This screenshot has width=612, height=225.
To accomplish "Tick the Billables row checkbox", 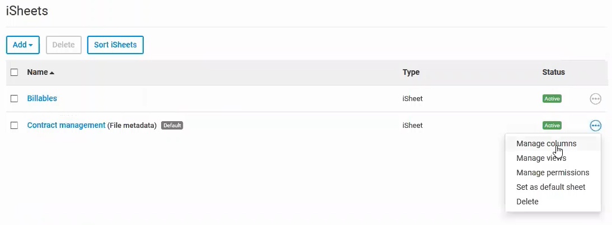I will point(15,99).
